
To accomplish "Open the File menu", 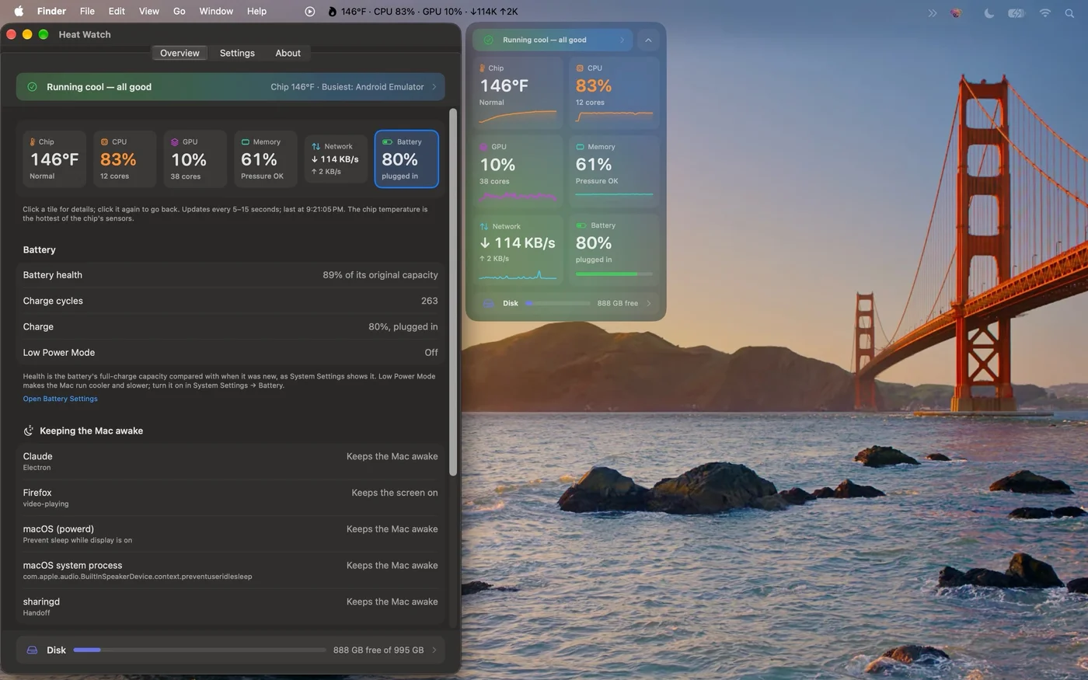I will 87,11.
